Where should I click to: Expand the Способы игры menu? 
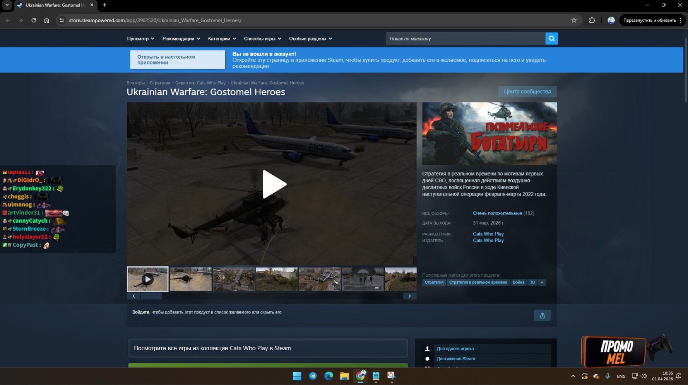tap(263, 39)
